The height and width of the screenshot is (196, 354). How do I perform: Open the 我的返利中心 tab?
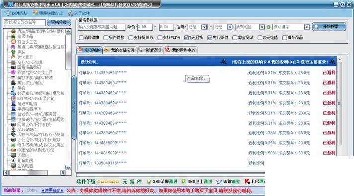[x=181, y=50]
